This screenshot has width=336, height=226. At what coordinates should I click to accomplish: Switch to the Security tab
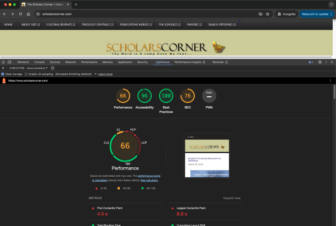pos(142,62)
